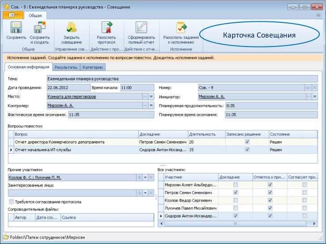Switch to the Результаты tab
The image size is (326, 244).
coord(66,67)
